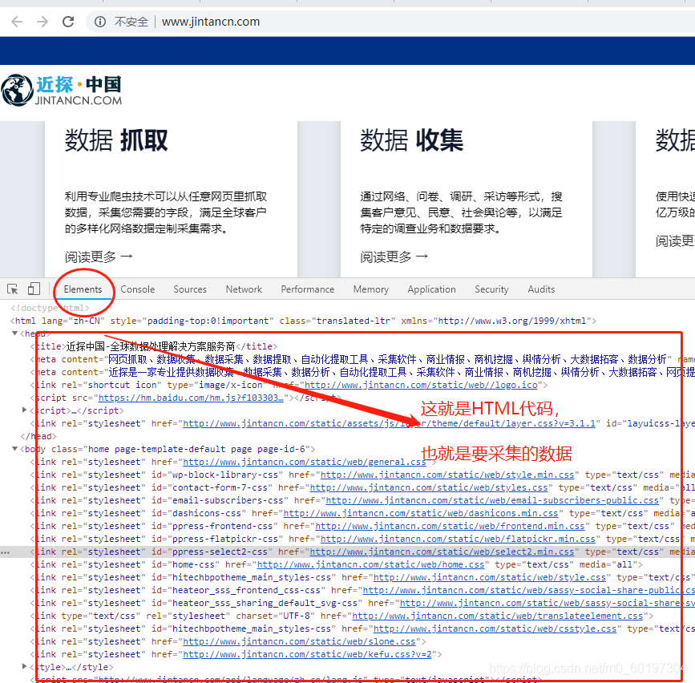Image resolution: width=695 pixels, height=683 pixels.
Task: Open the frontend.min.css link
Action: 450,526
